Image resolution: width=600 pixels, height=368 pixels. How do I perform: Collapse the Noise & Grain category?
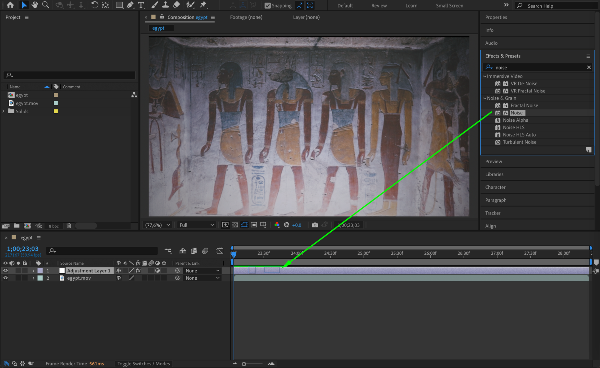click(x=484, y=98)
